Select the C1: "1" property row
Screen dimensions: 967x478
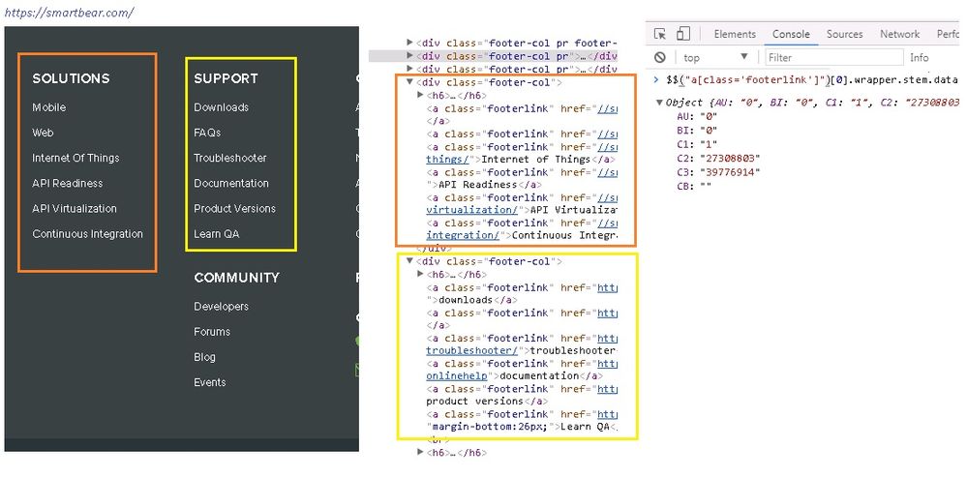(697, 144)
